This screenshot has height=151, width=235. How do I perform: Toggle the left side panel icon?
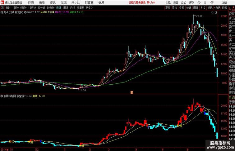pos(2,8)
